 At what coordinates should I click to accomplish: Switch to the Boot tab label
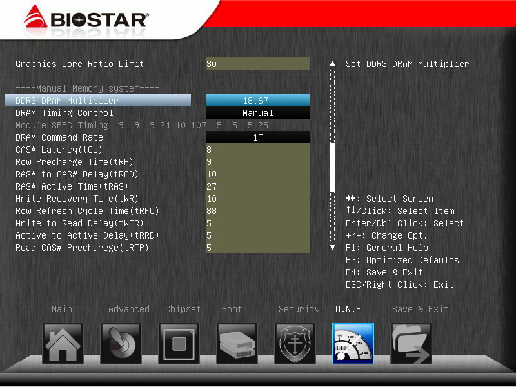[x=232, y=309]
